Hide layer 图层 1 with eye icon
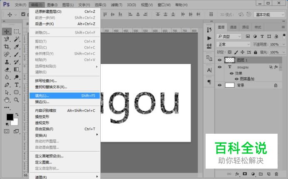288x179 pixels. (220, 60)
